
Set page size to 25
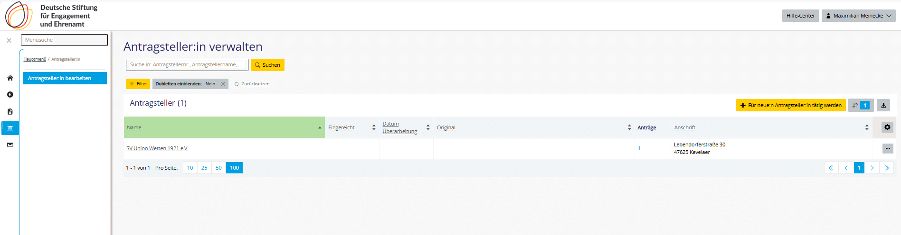click(204, 168)
